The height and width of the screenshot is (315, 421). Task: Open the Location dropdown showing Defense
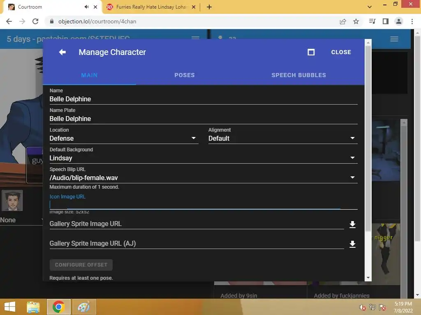(x=124, y=138)
